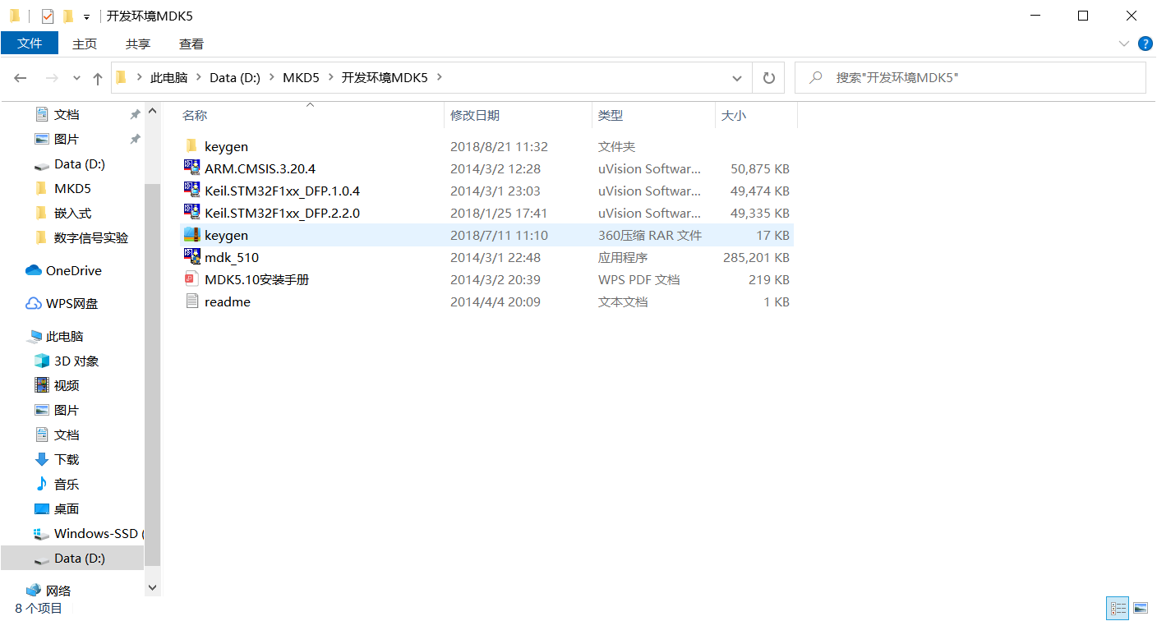Viewport: 1157px width, 621px height.
Task: Launch the mdk_510 installer
Action: (231, 257)
